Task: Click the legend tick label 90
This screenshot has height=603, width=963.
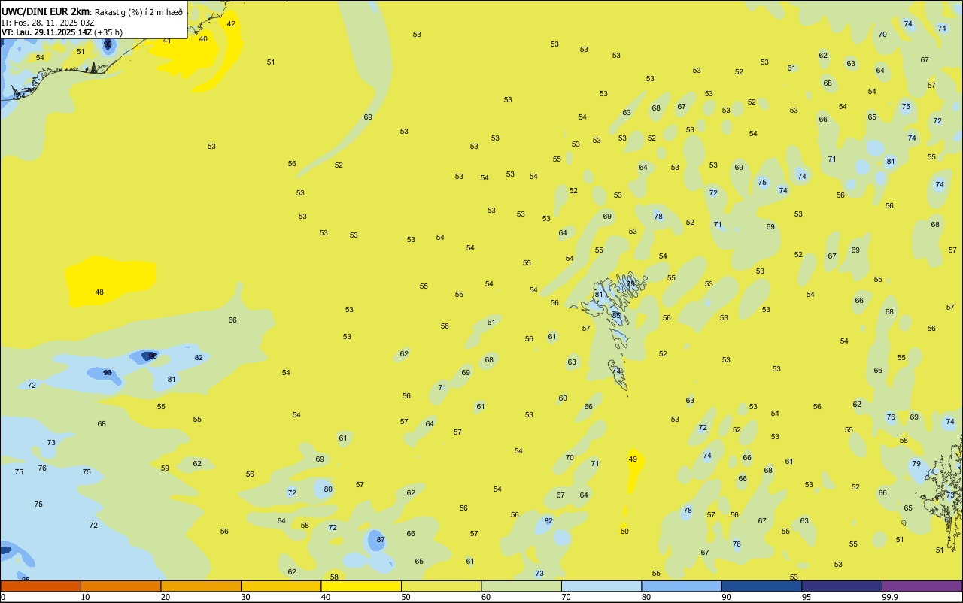Action: [726, 597]
